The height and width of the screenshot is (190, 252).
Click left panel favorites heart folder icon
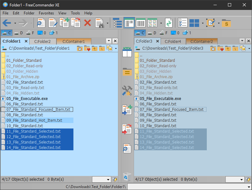pyautogui.click(x=87, y=48)
